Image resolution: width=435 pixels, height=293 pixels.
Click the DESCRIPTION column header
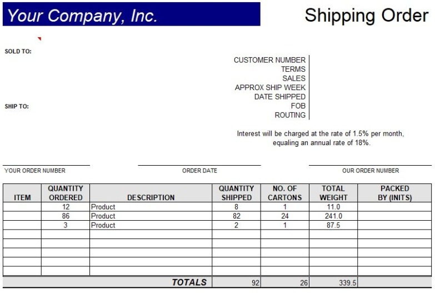tap(151, 197)
